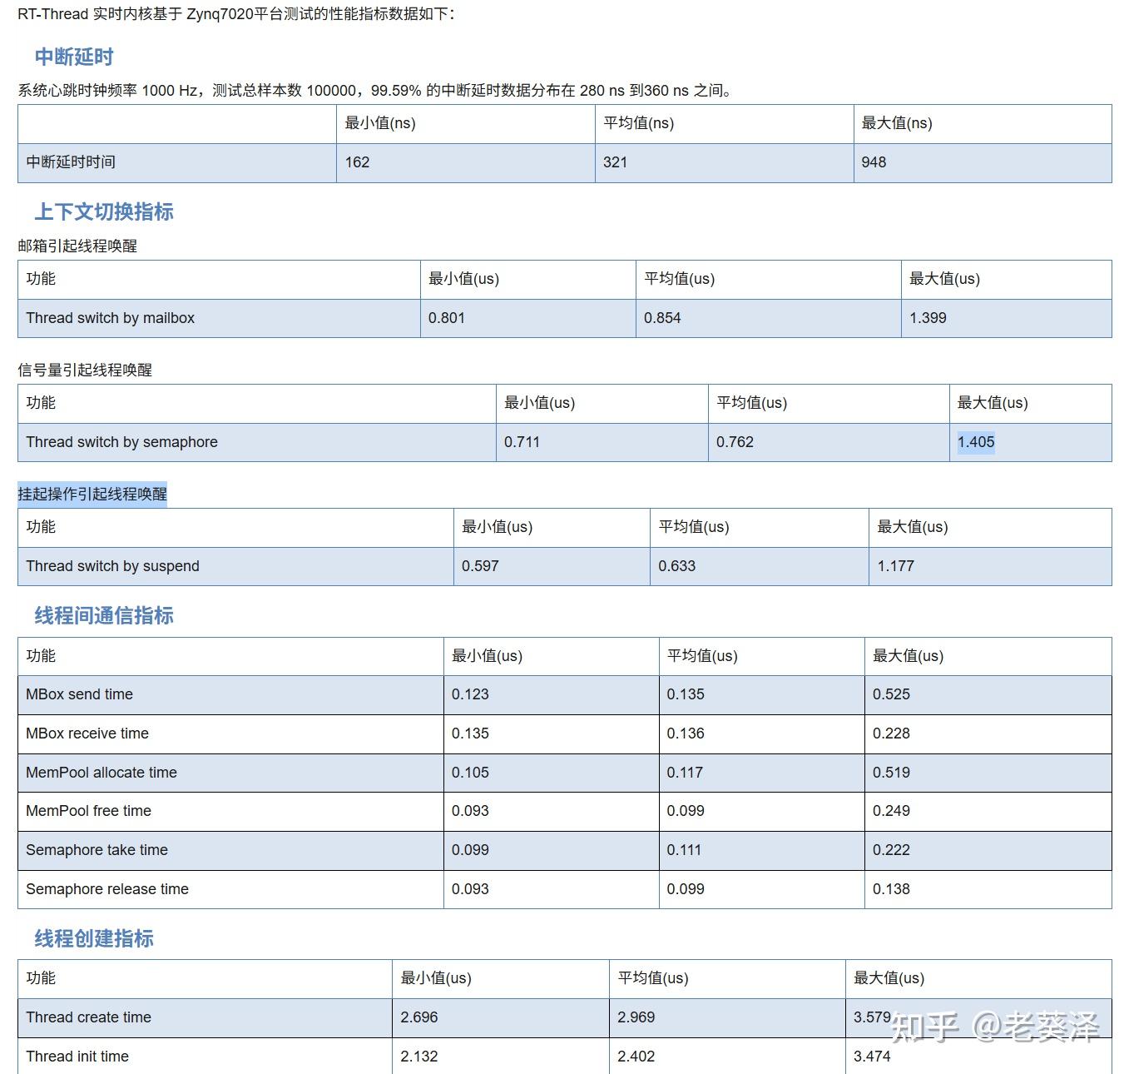The height and width of the screenshot is (1074, 1129).
Task: Select the highlighted 挂起操作引起线程唤醒 label
Action: click(92, 495)
